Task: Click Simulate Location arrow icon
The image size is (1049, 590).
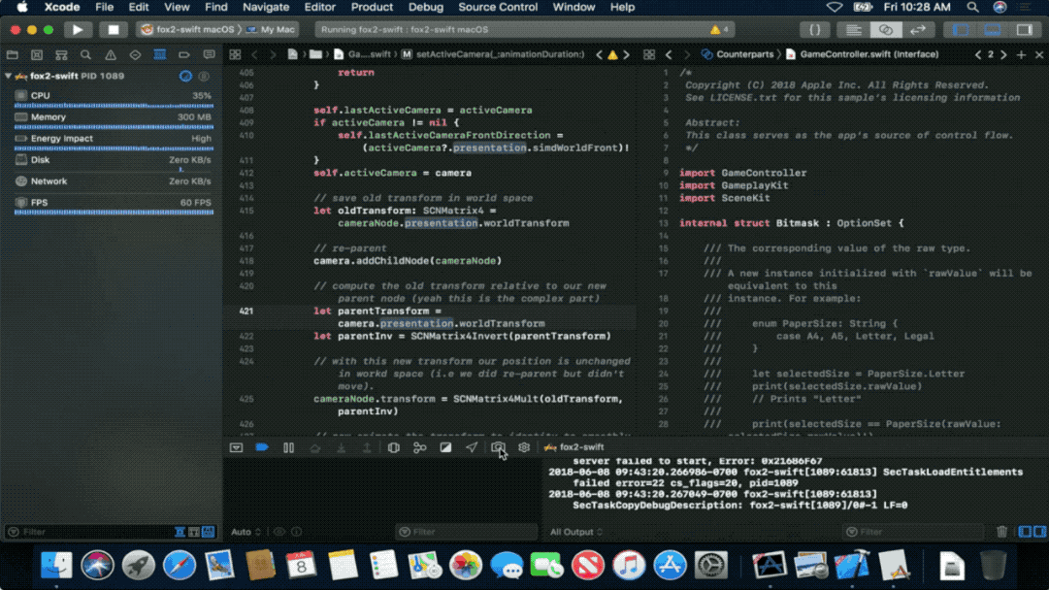Action: 472,447
